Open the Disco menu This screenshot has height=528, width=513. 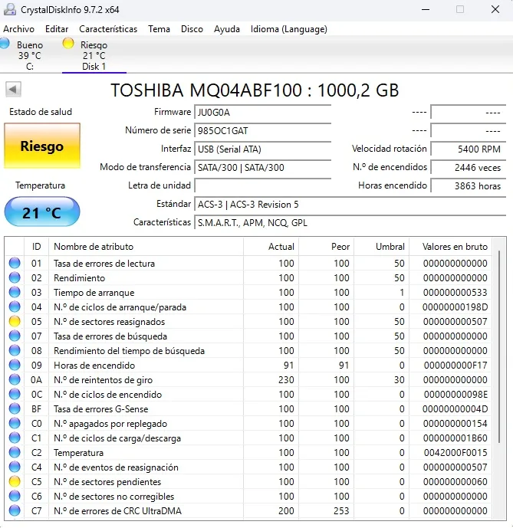(192, 29)
